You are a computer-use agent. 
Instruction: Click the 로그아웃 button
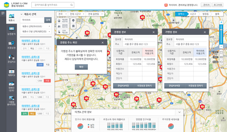click(x=218, y=5)
